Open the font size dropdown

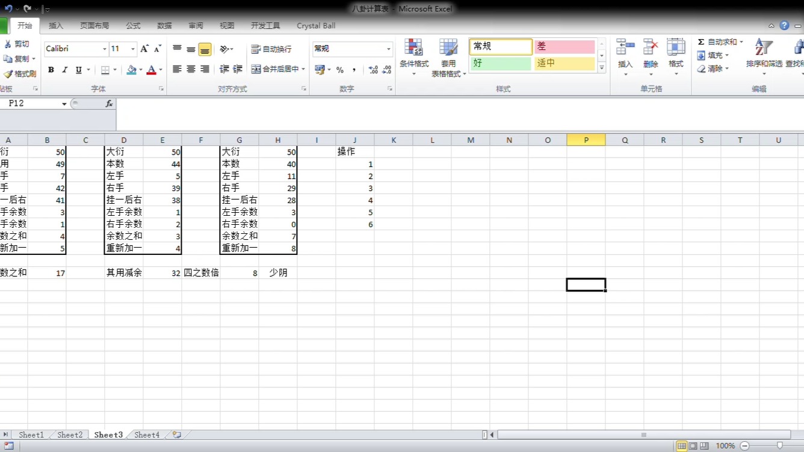coord(133,49)
